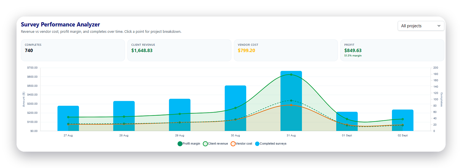The width and height of the screenshot is (462, 168).
Task: Click the Completes 740 card
Action: pyautogui.click(x=73, y=50)
